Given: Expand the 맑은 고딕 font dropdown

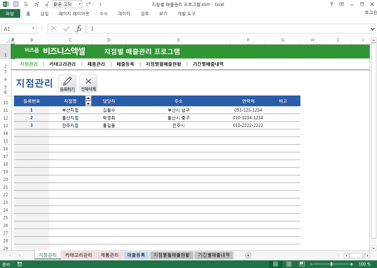Looking at the screenshot, I should click(x=80, y=5).
